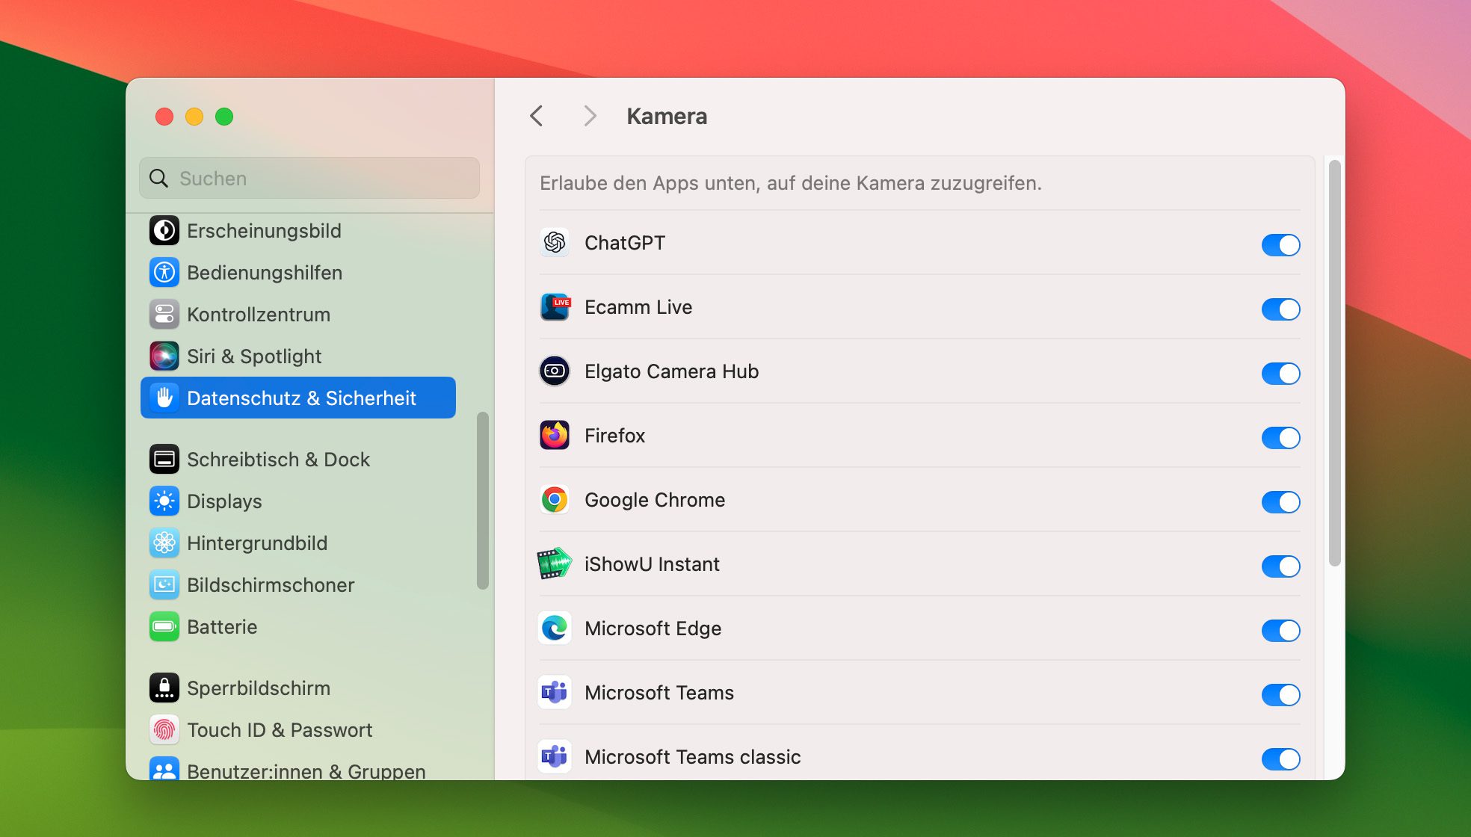Select the ChatGPT app icon
This screenshot has height=837, width=1471.
pyautogui.click(x=554, y=243)
